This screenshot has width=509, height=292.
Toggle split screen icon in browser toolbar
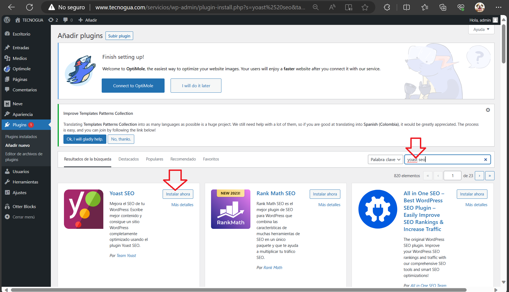click(x=406, y=7)
